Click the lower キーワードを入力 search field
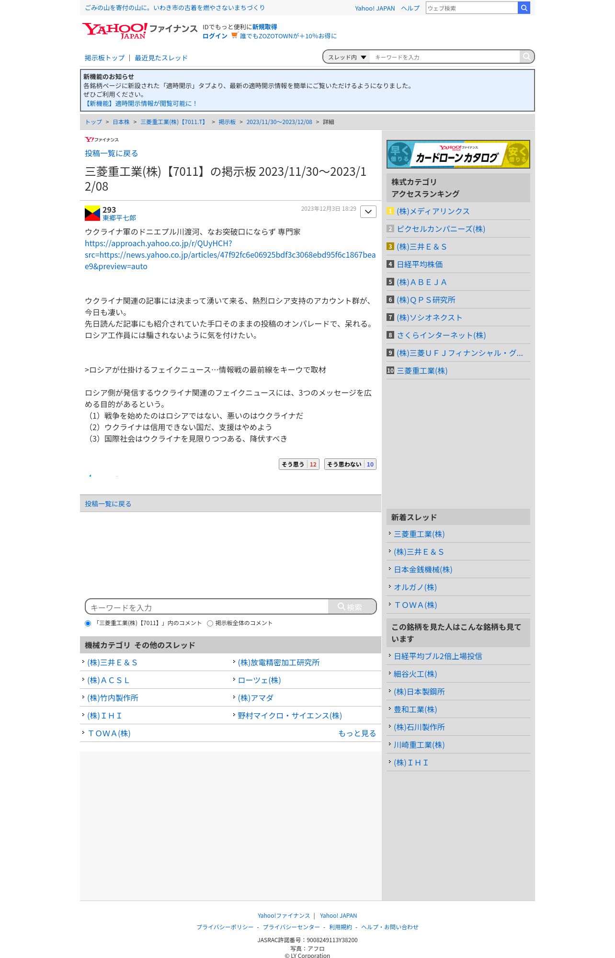The image size is (615, 958). pos(207,607)
